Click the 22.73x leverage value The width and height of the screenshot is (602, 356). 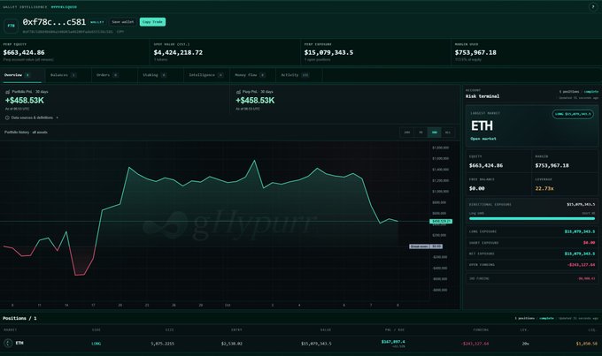[x=544, y=188]
